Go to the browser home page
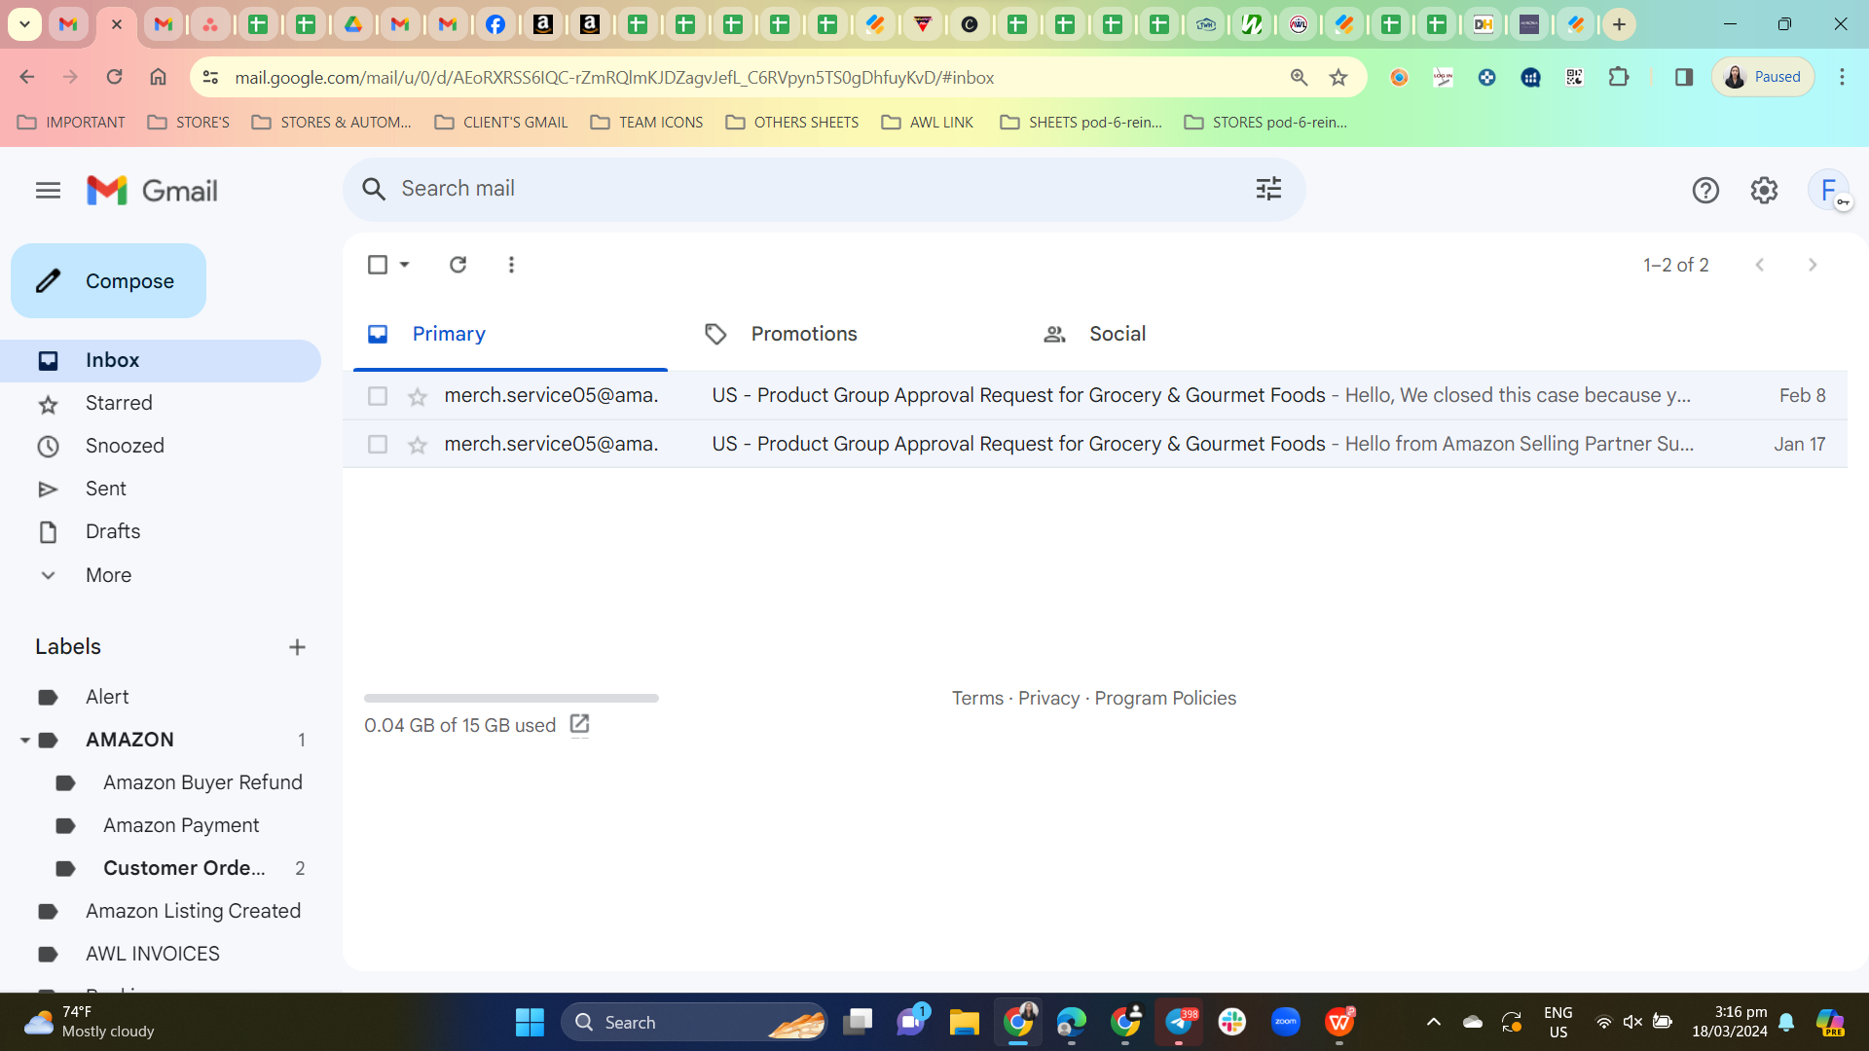This screenshot has height=1051, width=1869. (x=158, y=77)
